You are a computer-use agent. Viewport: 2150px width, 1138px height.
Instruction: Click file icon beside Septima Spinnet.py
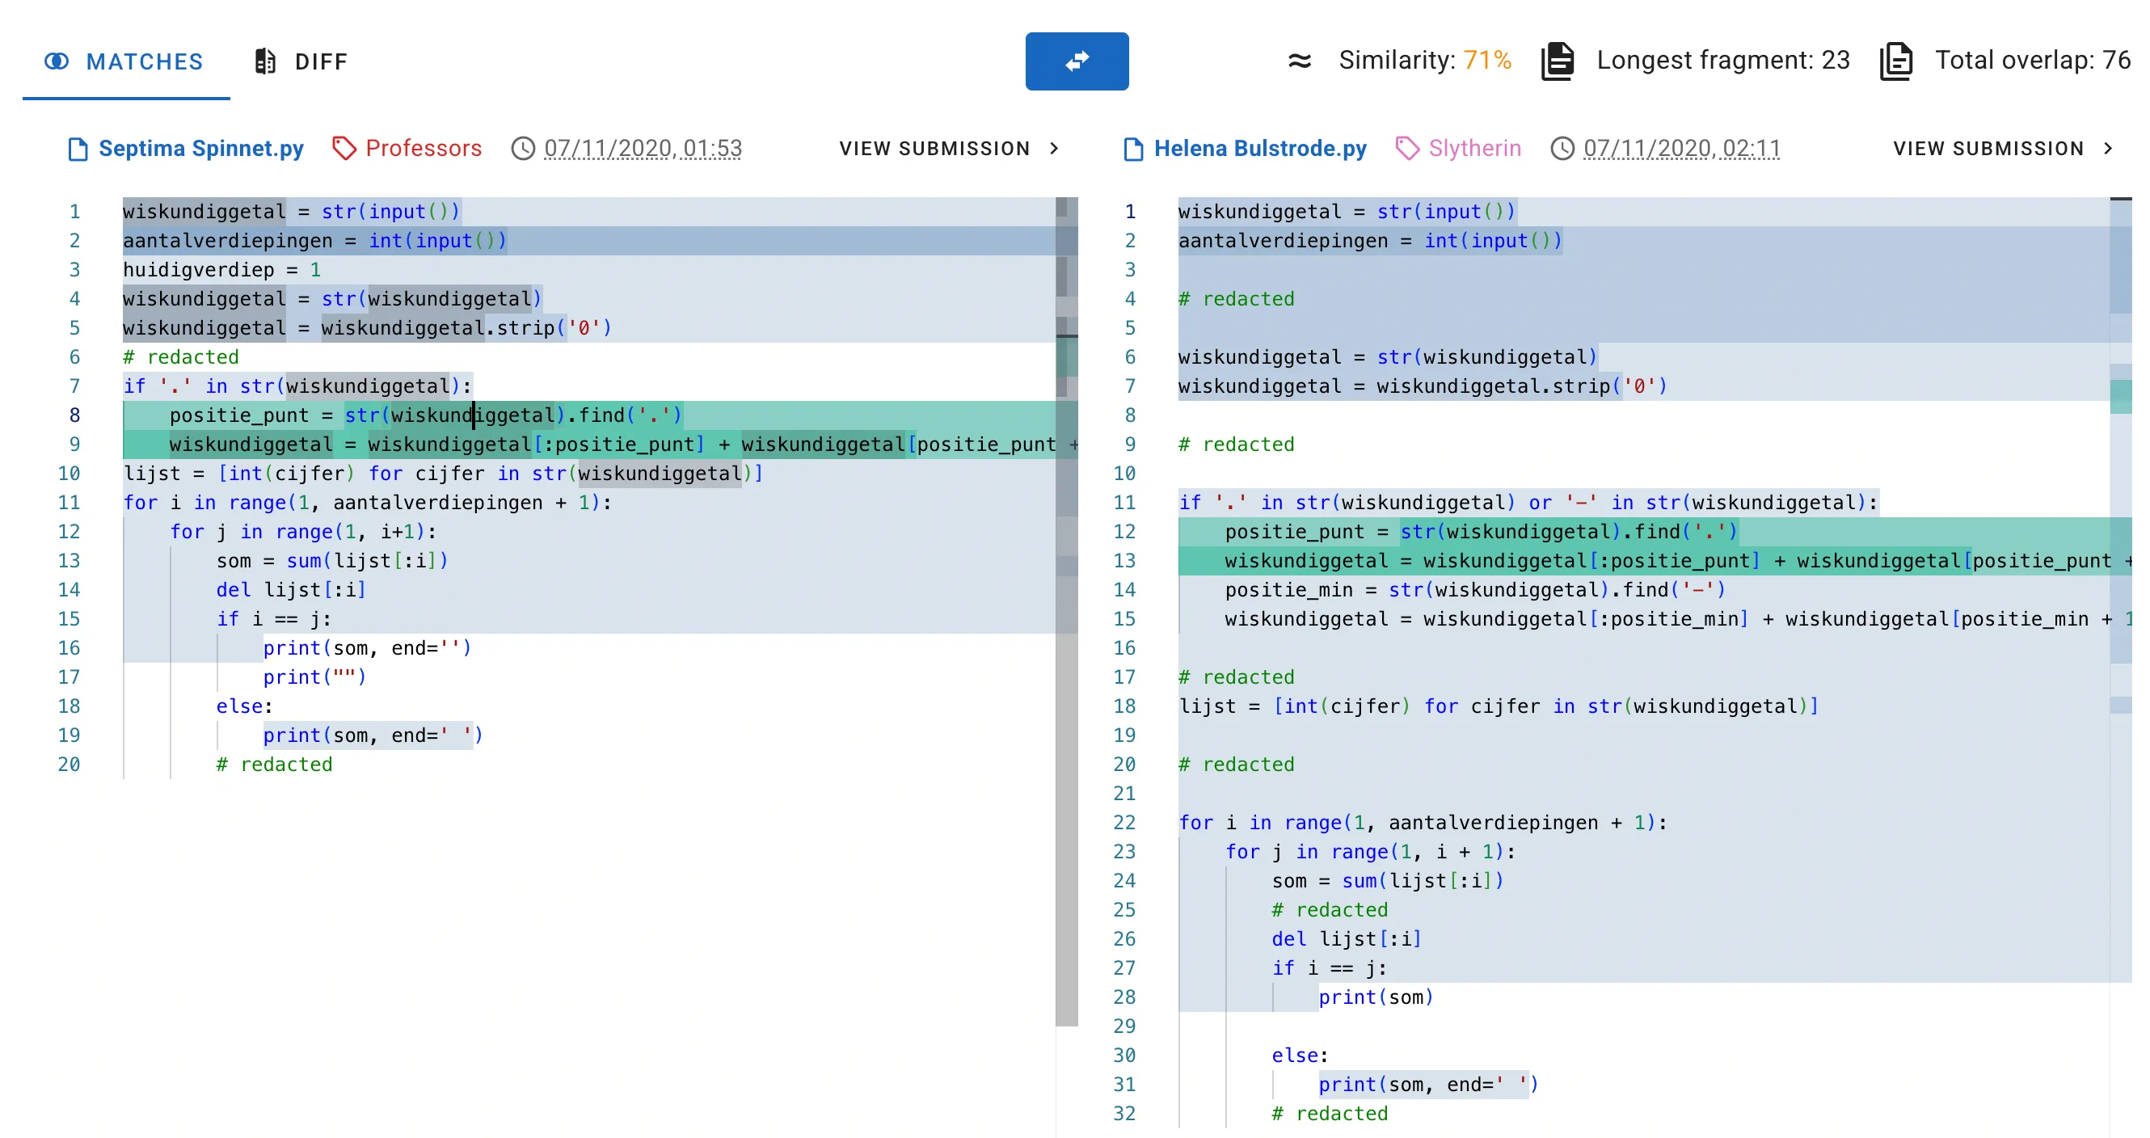pyautogui.click(x=78, y=149)
